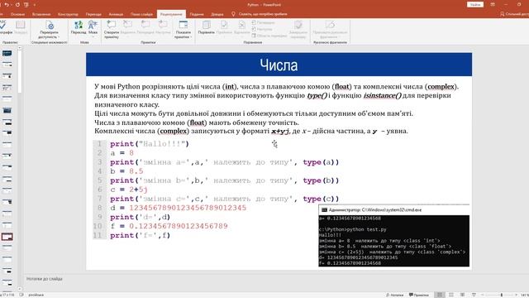Click the zoom out minus button
Viewport: 529px width, 298px height.
(482, 295)
